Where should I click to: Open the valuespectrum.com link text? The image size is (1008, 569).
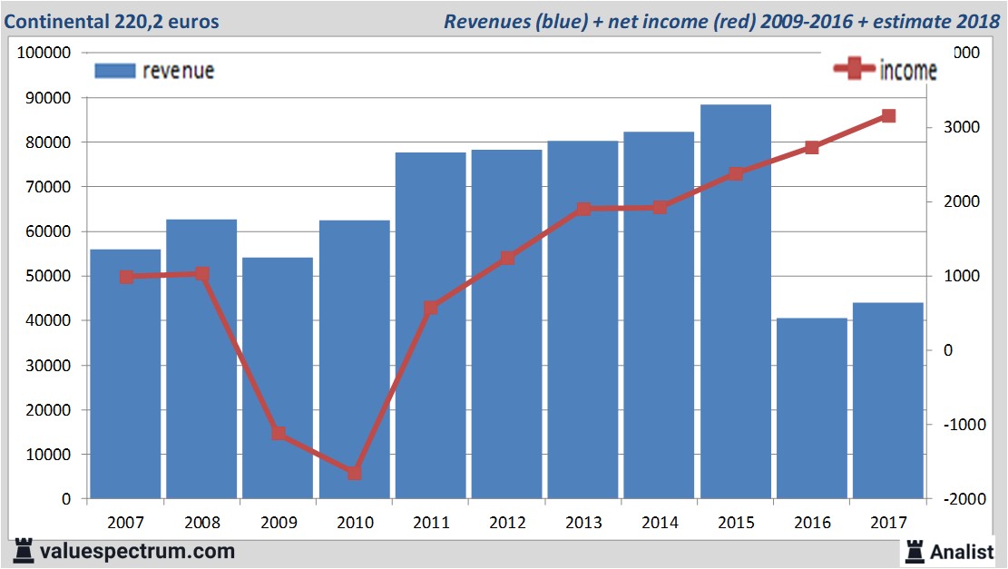tap(138, 552)
